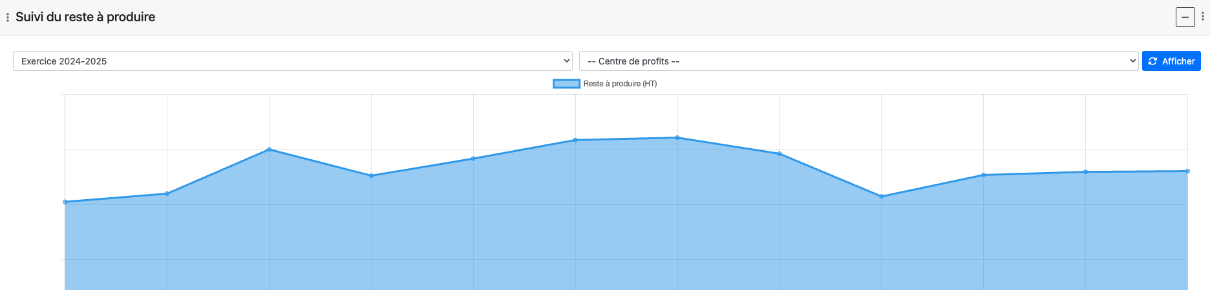
Task: Click the refresh icon inside the Afficher button
Action: (1152, 61)
